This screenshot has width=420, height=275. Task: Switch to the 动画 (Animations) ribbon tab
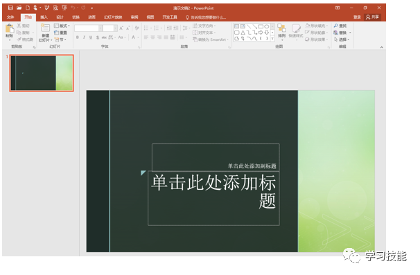coord(91,17)
